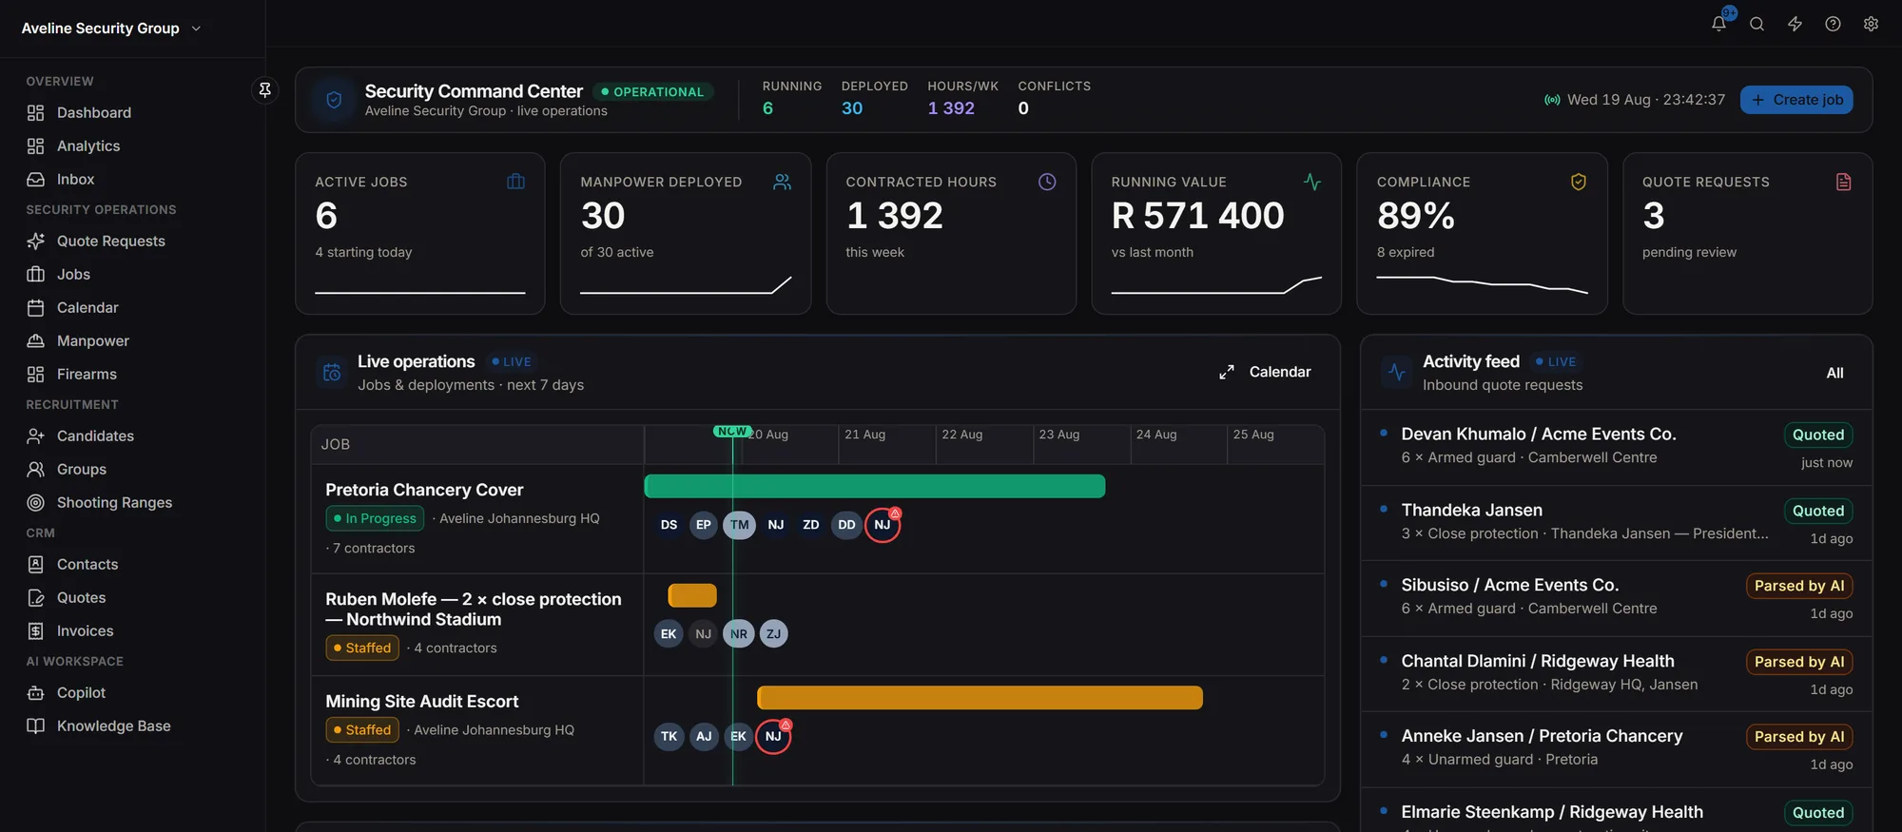Open the Aveline Security Group switcher
Image resolution: width=1902 pixels, height=832 pixels.
pyautogui.click(x=111, y=29)
